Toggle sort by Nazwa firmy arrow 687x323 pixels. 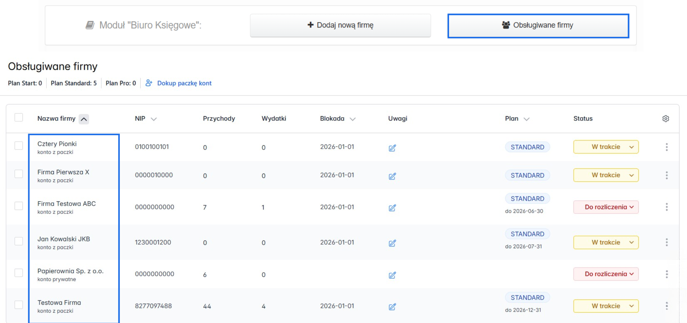pos(84,119)
